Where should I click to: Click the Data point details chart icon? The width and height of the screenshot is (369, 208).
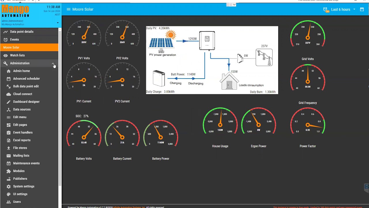pos(5,32)
